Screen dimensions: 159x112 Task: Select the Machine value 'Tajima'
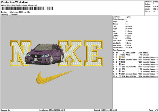tap(128, 17)
